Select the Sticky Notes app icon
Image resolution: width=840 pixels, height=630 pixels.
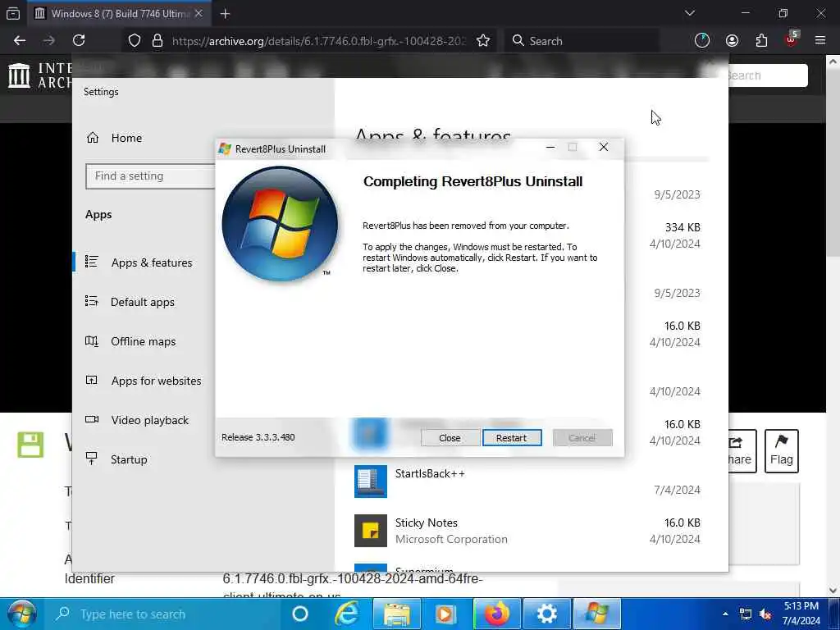click(371, 531)
